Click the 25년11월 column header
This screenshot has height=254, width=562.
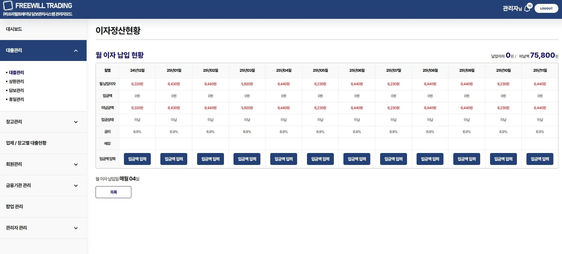540,71
